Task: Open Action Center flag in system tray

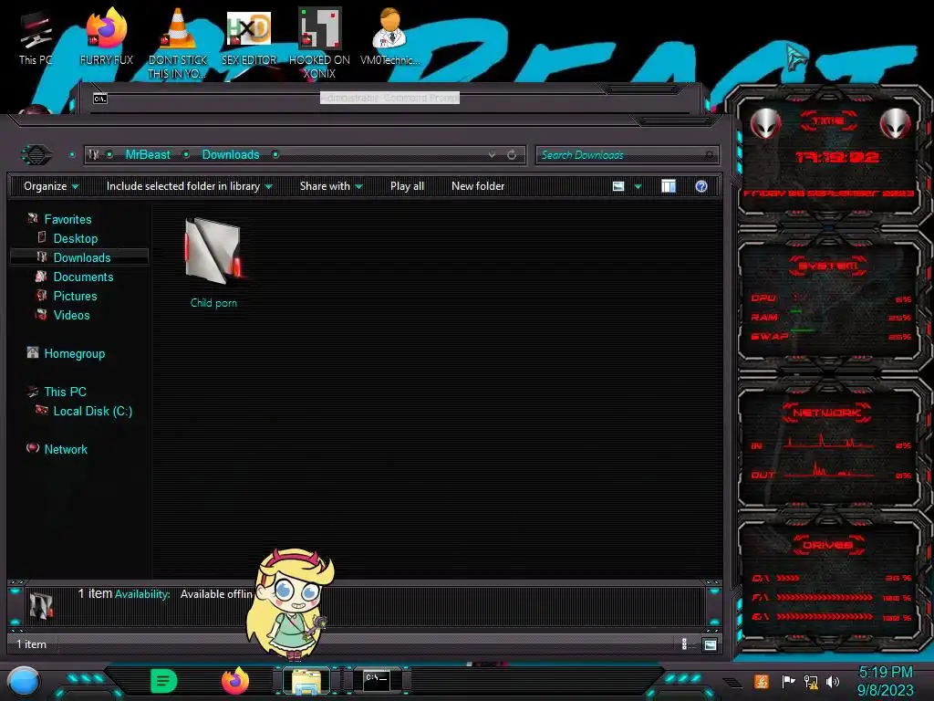Action: point(788,681)
